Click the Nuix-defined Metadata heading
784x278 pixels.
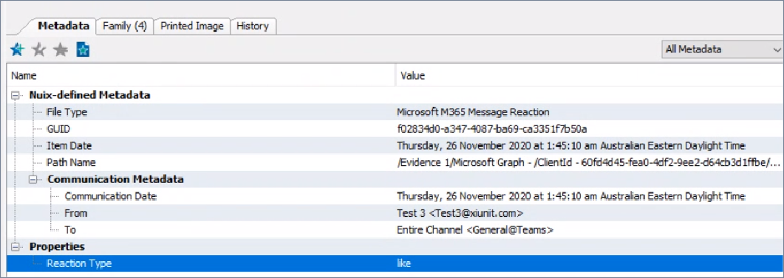click(x=90, y=95)
